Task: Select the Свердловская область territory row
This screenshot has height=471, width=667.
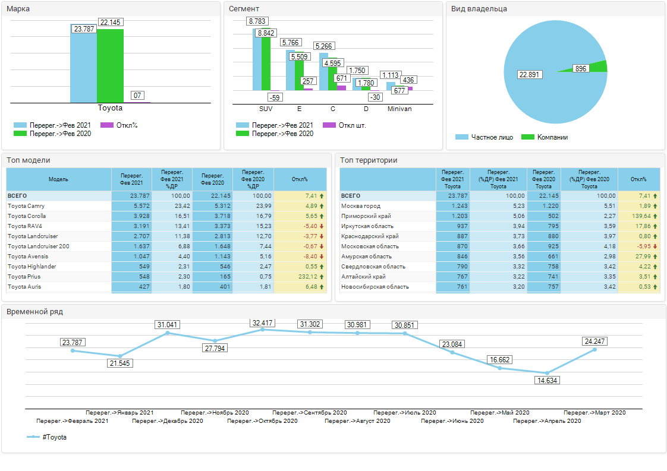Action: (500, 267)
